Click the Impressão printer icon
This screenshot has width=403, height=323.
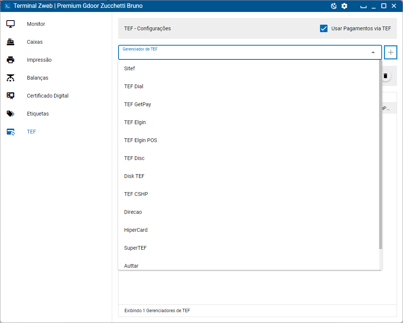[x=10, y=60]
